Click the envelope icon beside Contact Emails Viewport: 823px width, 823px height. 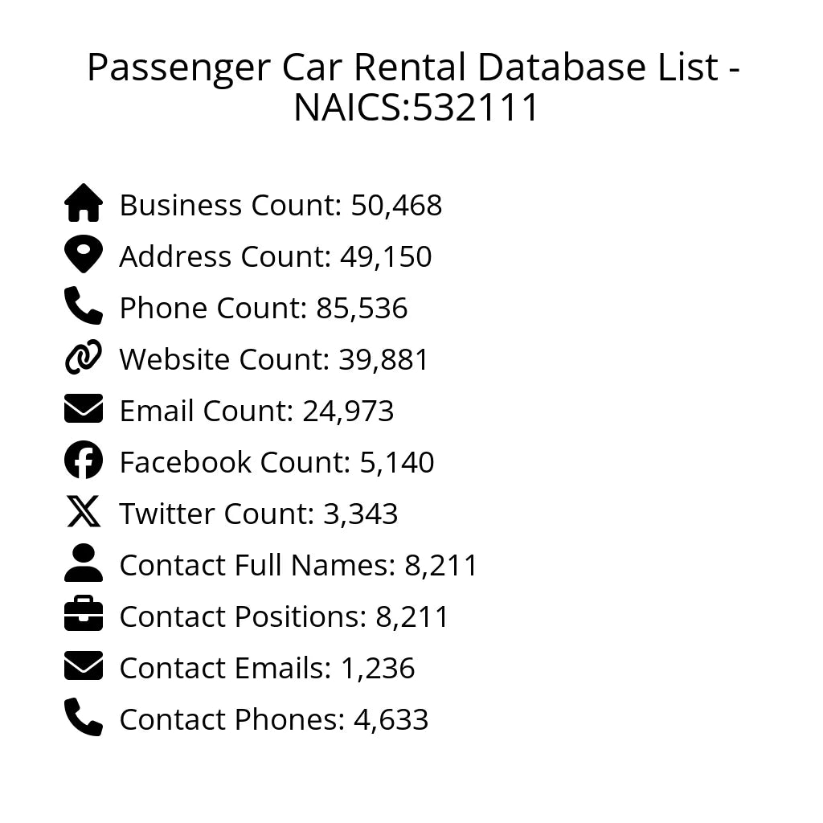pos(84,666)
